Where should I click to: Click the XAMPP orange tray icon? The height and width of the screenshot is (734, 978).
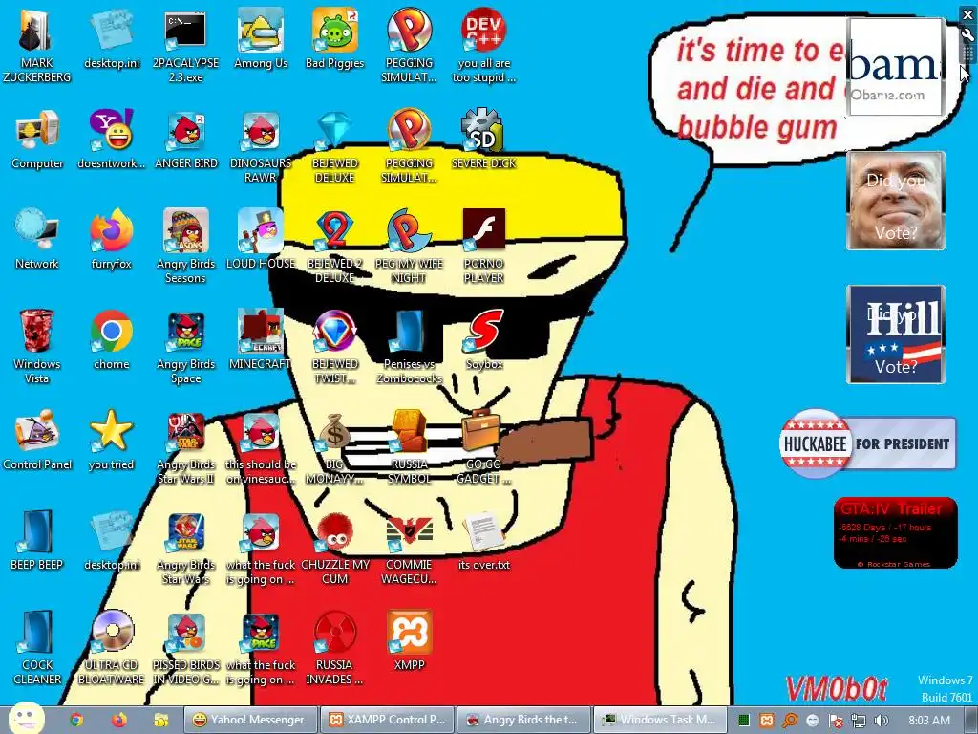[x=767, y=721]
